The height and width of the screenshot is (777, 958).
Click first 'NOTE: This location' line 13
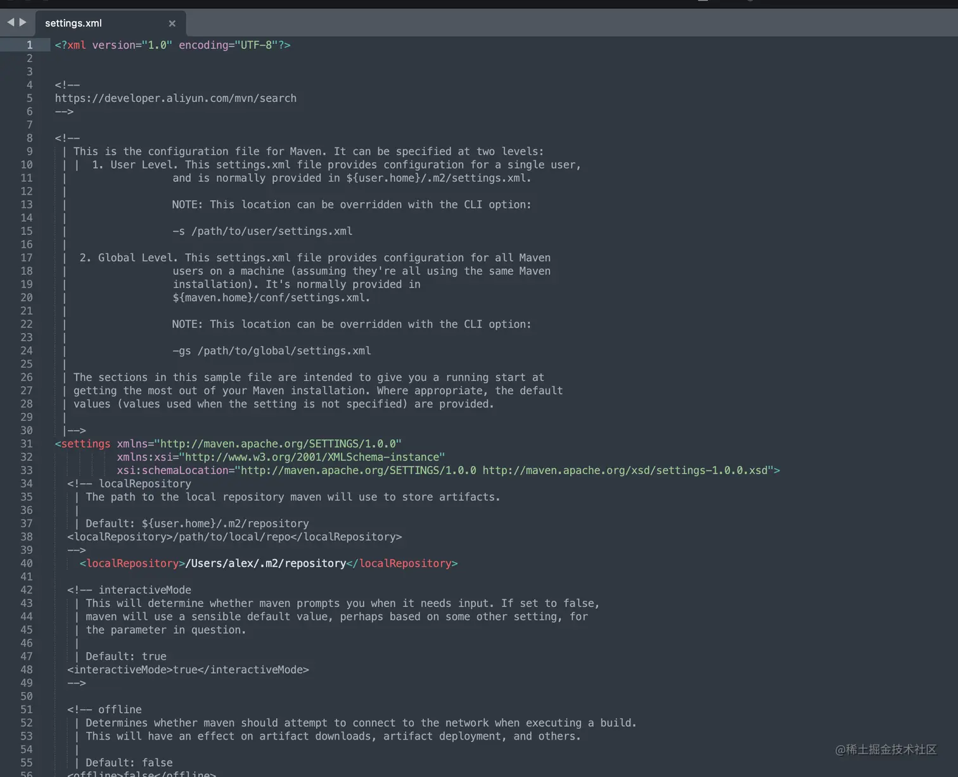pyautogui.click(x=352, y=205)
